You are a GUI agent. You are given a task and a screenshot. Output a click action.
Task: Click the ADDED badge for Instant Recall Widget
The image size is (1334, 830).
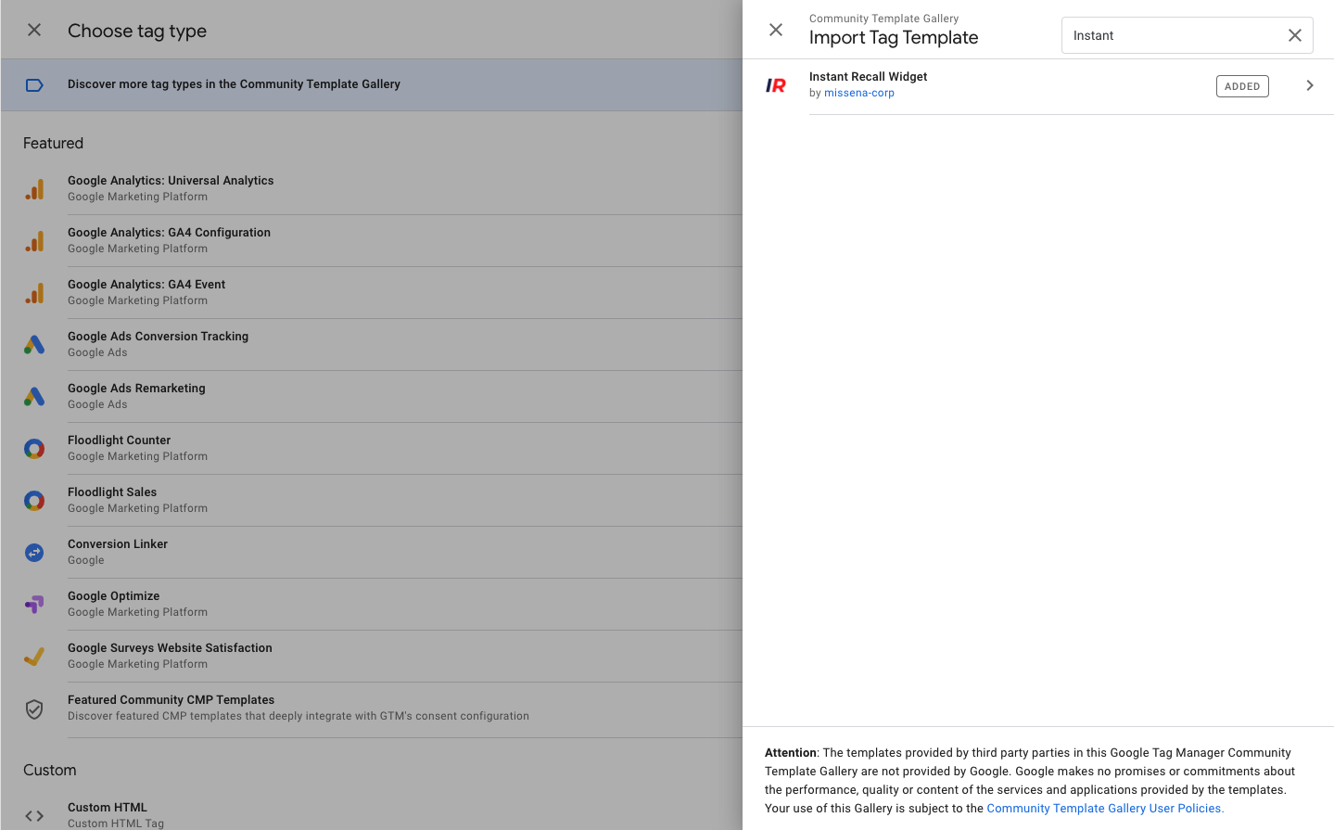[x=1242, y=86]
